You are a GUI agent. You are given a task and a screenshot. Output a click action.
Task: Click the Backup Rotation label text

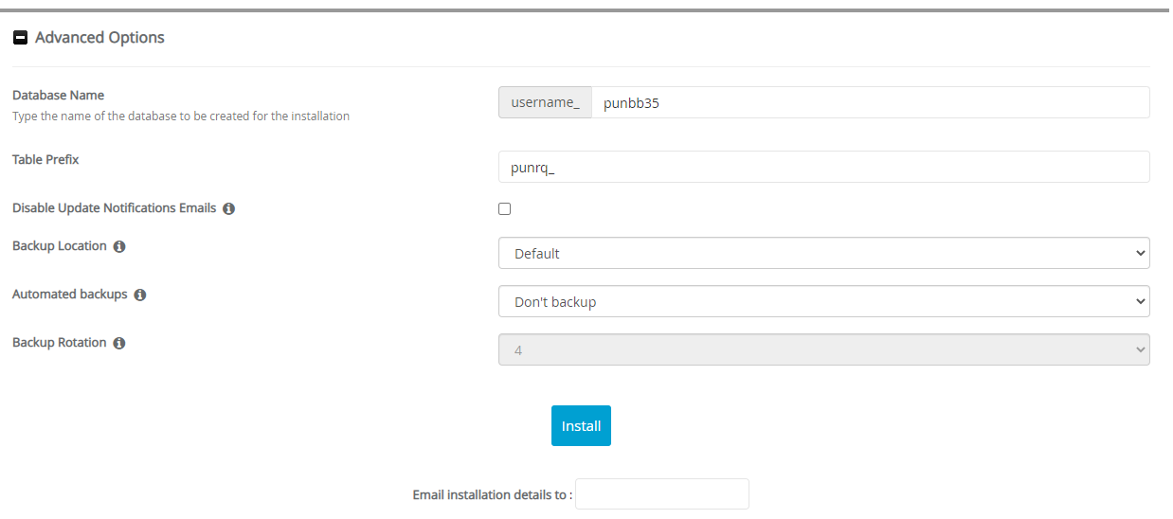coord(59,343)
